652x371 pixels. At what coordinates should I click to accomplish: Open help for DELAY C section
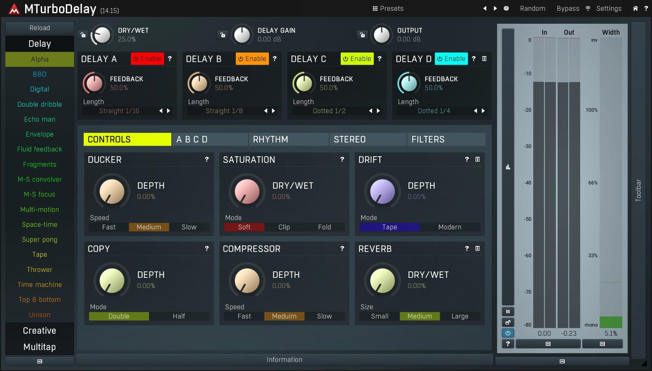(x=380, y=59)
